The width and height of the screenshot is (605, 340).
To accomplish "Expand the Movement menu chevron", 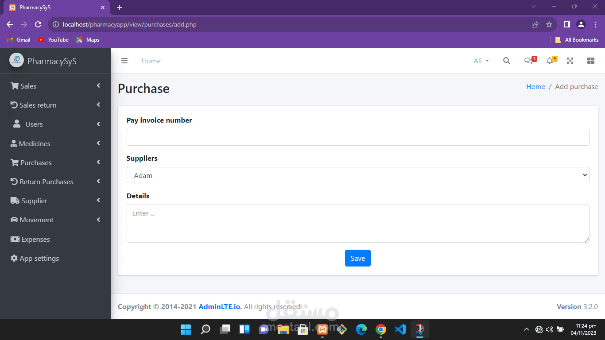I will point(98,220).
